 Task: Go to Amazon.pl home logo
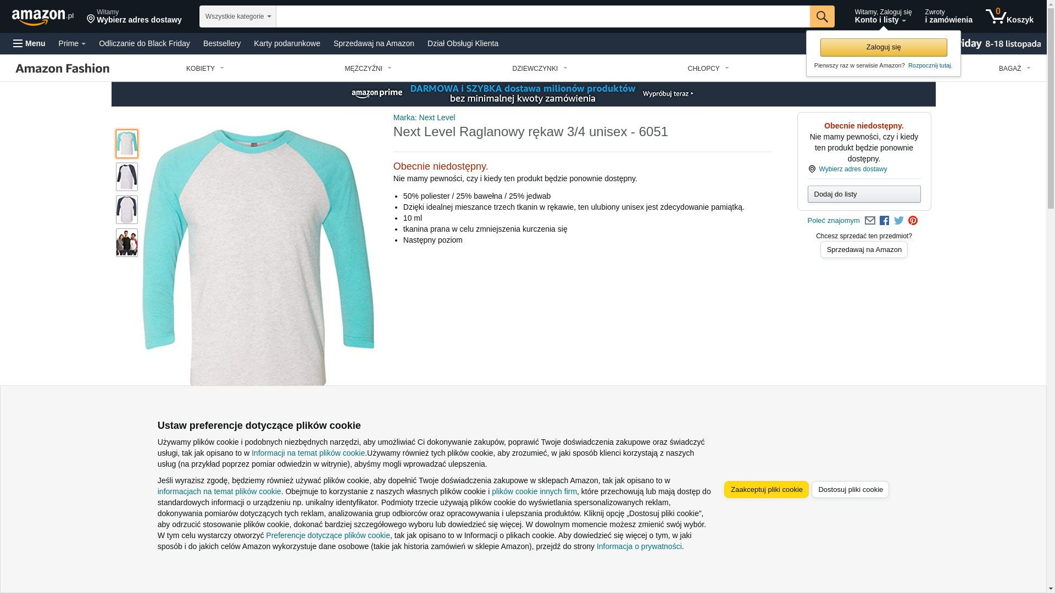click(x=43, y=16)
